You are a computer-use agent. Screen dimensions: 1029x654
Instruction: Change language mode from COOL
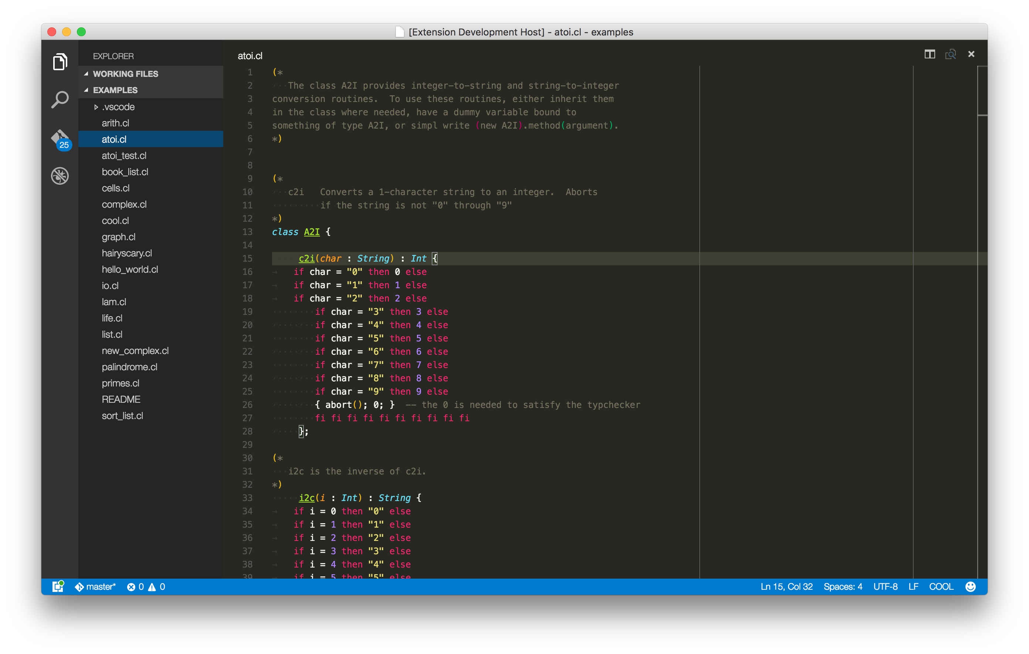coord(941,586)
